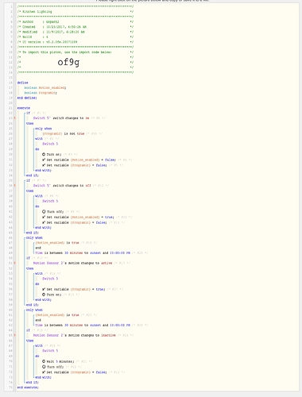This screenshot has height=397, width=302.
Task: Click 'end with;' on line 33
Action: coord(43,170)
